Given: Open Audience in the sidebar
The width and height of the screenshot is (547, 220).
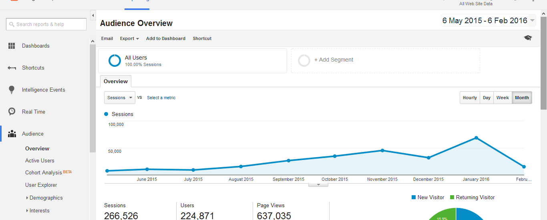Looking at the screenshot, I should click(x=33, y=134).
